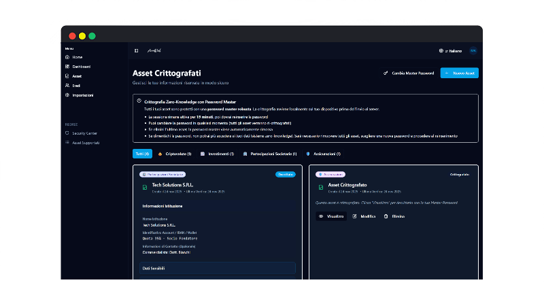Expand the Informazioni Istituzione section

(163, 206)
